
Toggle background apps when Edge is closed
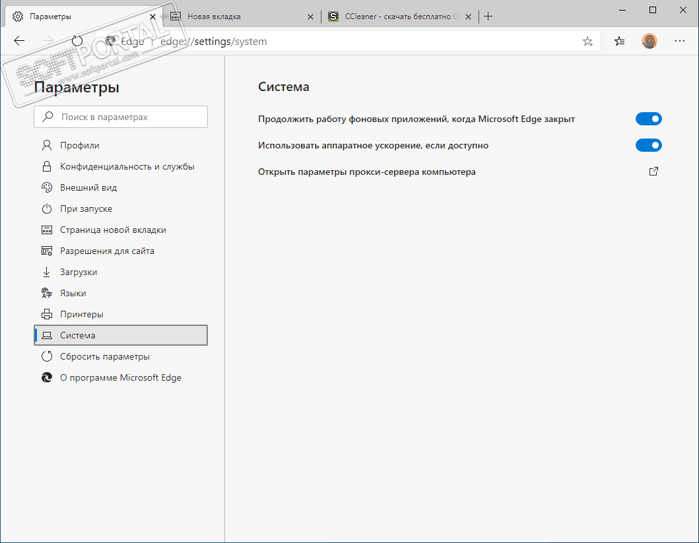coord(649,119)
